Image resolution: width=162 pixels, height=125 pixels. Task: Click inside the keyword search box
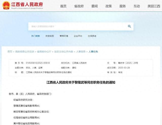click(76, 26)
